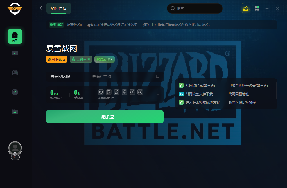
Task: Click the 0 ms 游戏延迟 value
Action: [x=54, y=92]
